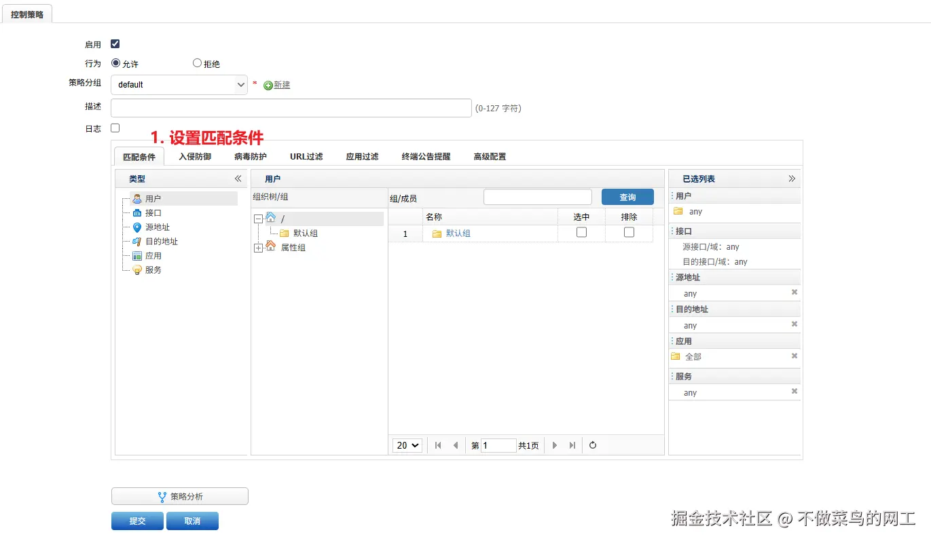This screenshot has width=931, height=543.
Task: Collapse the 已选列表 panel with double chevron
Action: tap(792, 179)
